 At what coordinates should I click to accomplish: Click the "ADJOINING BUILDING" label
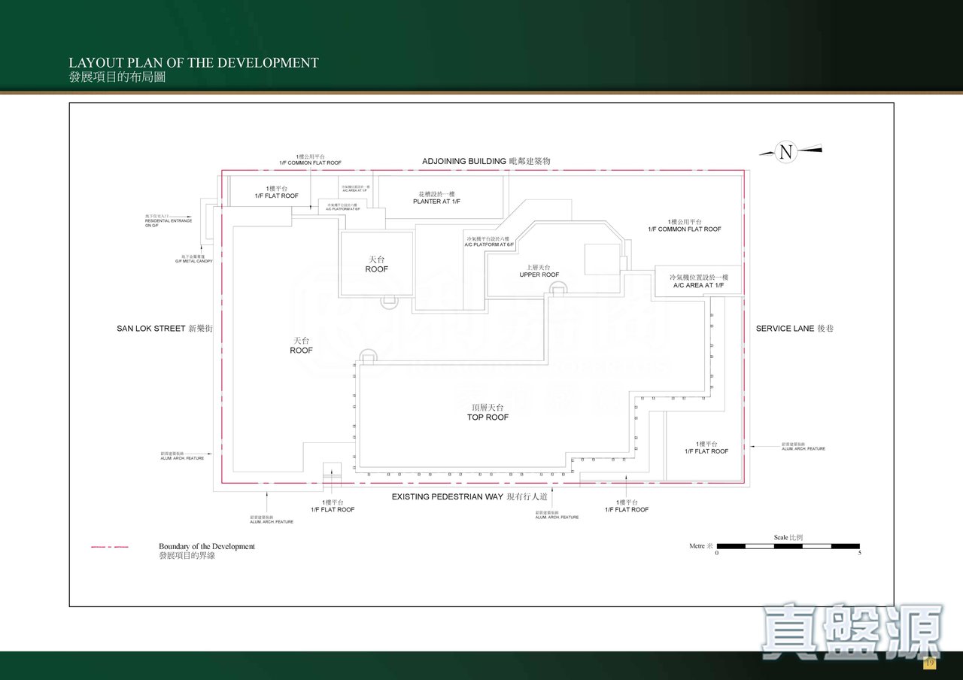coord(464,162)
